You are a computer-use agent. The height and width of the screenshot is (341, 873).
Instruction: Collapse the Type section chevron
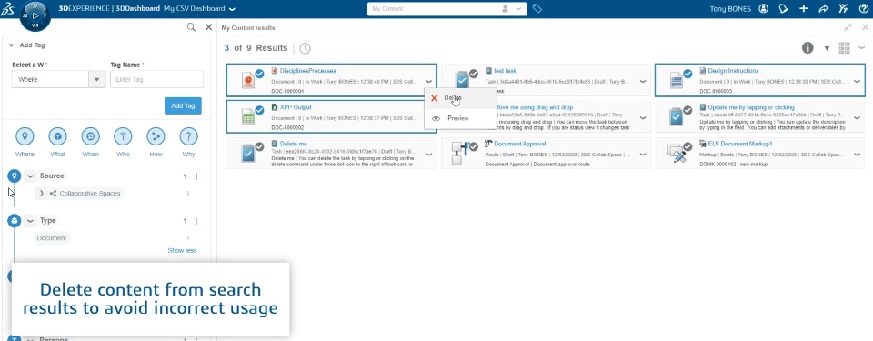(x=30, y=221)
